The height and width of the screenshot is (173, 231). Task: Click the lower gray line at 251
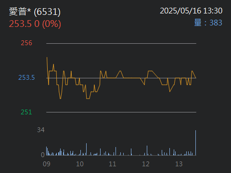point(121,112)
